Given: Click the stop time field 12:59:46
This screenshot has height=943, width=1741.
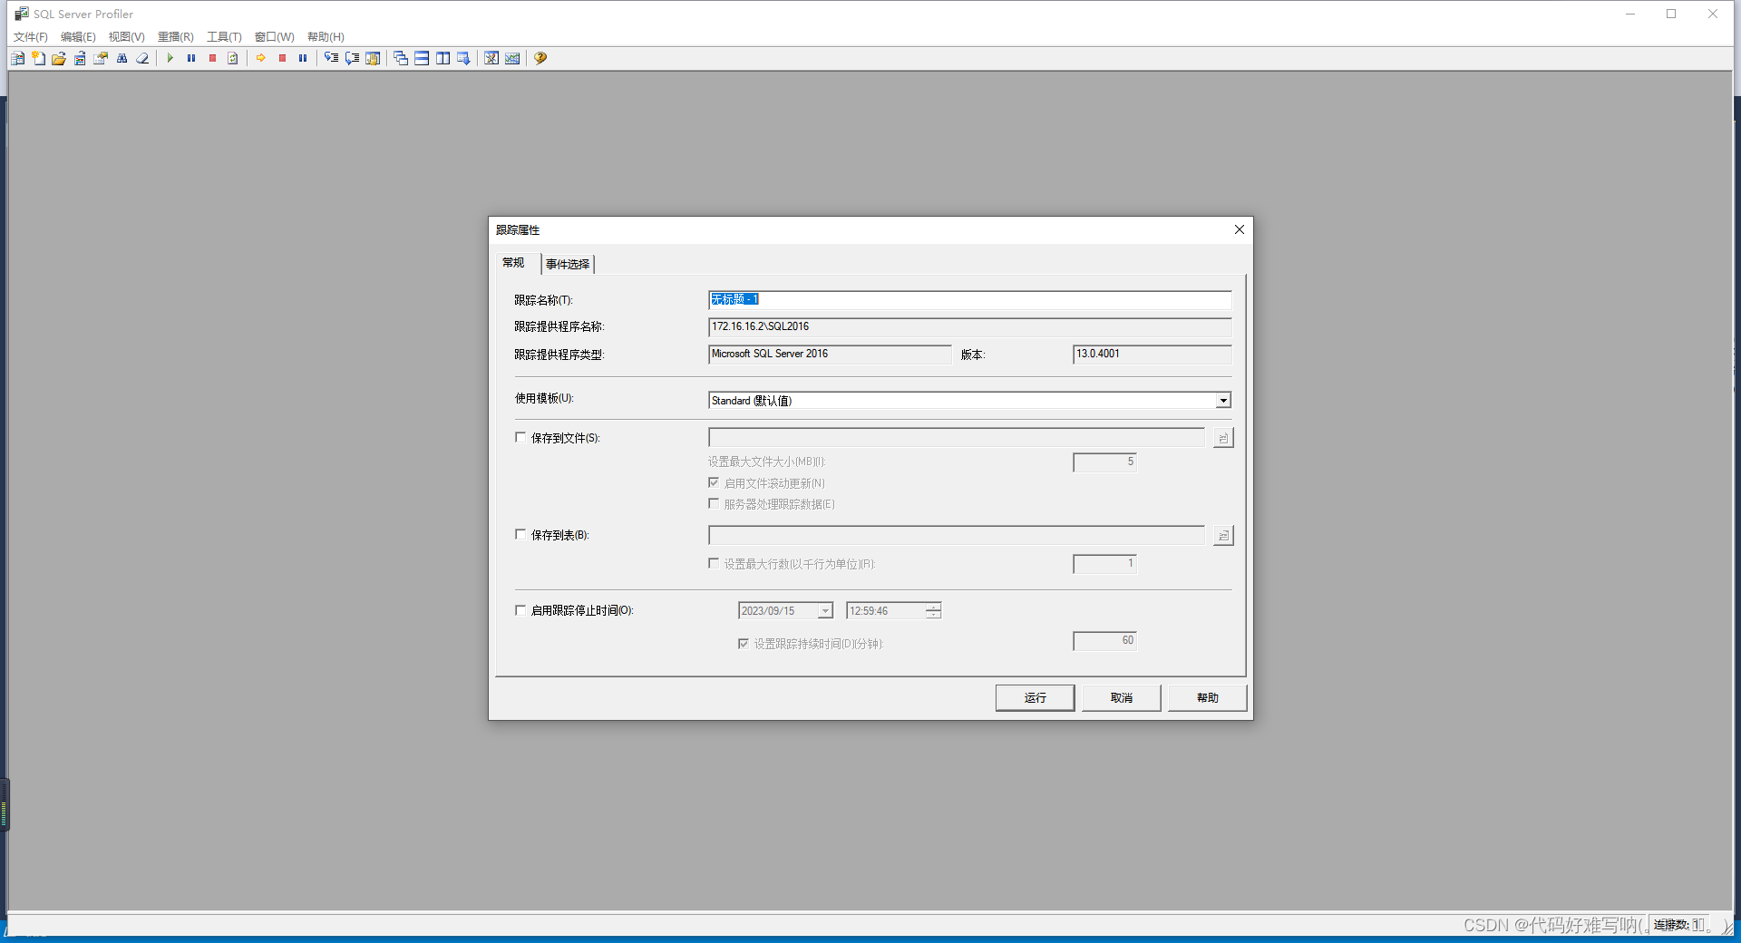Looking at the screenshot, I should [886, 611].
